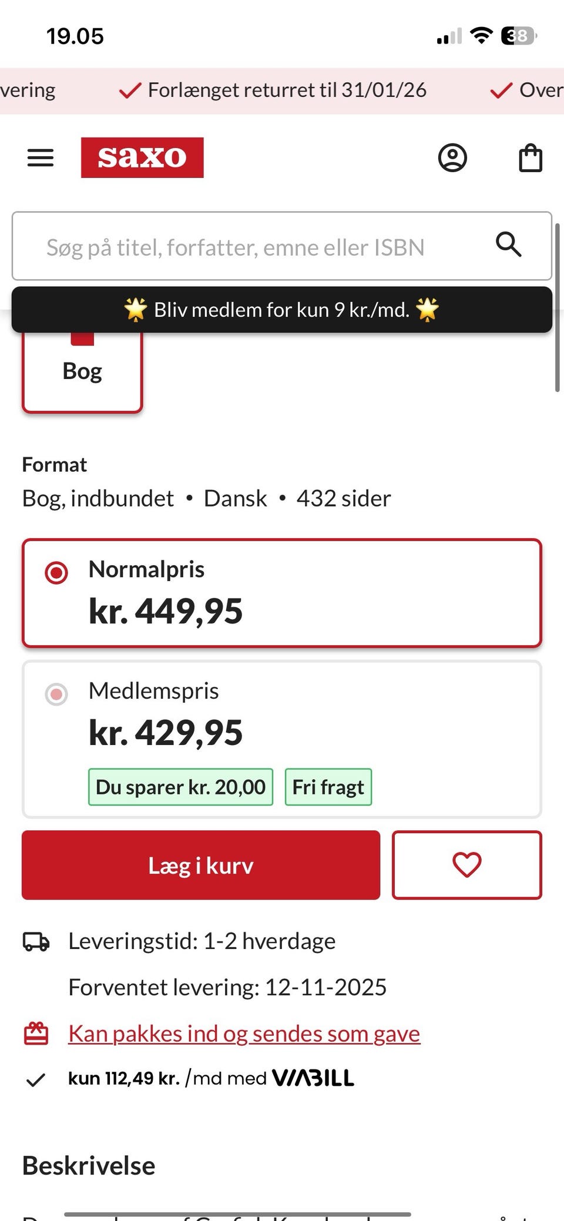564x1221 pixels.
Task: Tap the Saxo logo
Action: (x=142, y=157)
